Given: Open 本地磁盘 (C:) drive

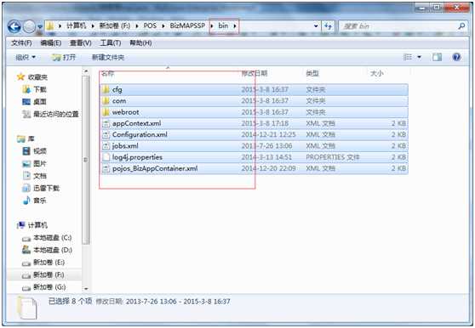Looking at the screenshot, I should (53, 238).
